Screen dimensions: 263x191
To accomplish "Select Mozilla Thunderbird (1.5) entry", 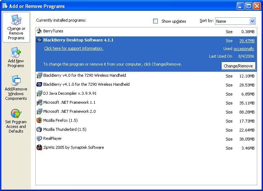I will [x=65, y=129].
